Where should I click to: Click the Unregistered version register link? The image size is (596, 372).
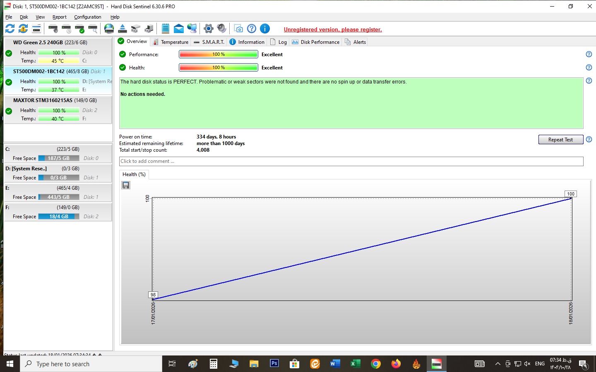(333, 29)
